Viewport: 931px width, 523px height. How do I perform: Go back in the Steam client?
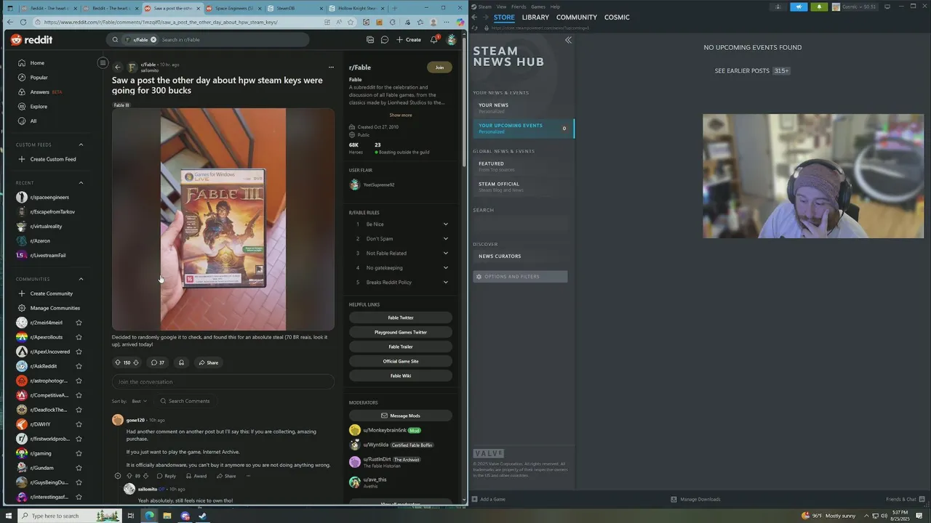[x=475, y=17]
